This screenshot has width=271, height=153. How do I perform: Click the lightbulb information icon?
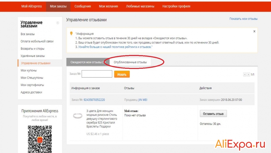[x=71, y=33]
